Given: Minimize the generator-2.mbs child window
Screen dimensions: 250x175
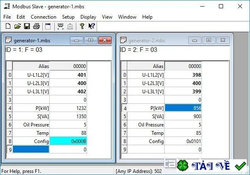Looking at the screenshot, I should click(195, 40).
